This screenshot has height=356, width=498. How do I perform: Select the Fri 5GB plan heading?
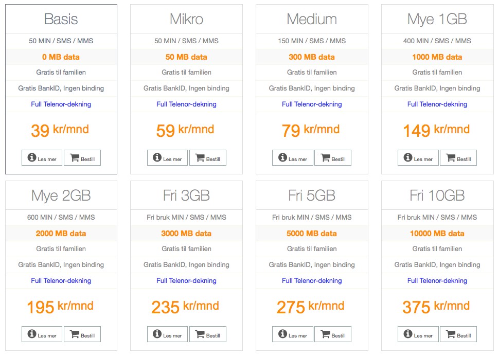pyautogui.click(x=312, y=195)
